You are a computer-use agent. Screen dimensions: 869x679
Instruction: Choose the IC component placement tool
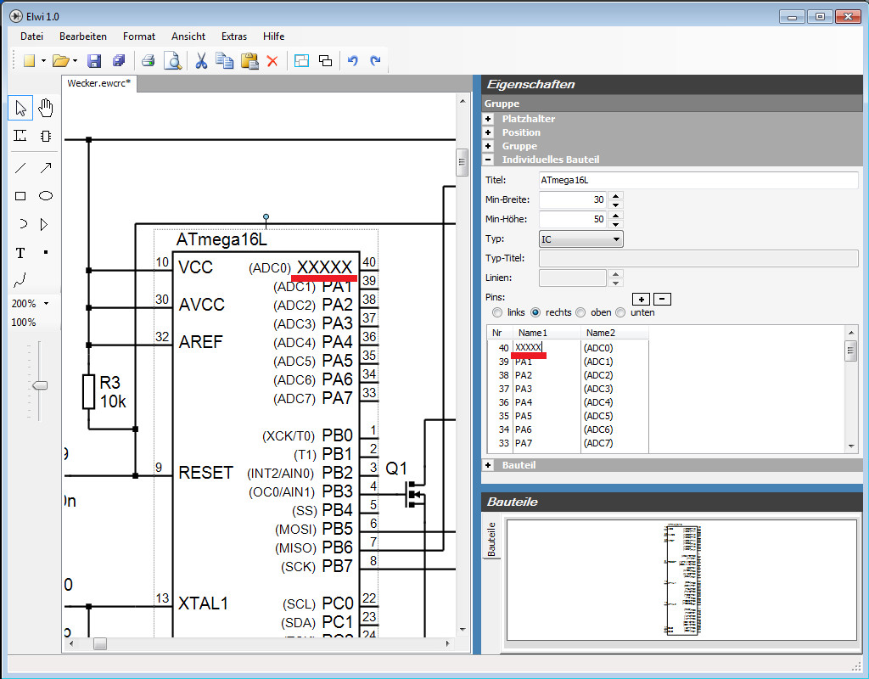click(x=46, y=135)
